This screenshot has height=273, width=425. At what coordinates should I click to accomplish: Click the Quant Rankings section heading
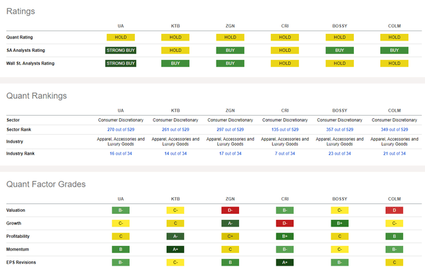37,96
